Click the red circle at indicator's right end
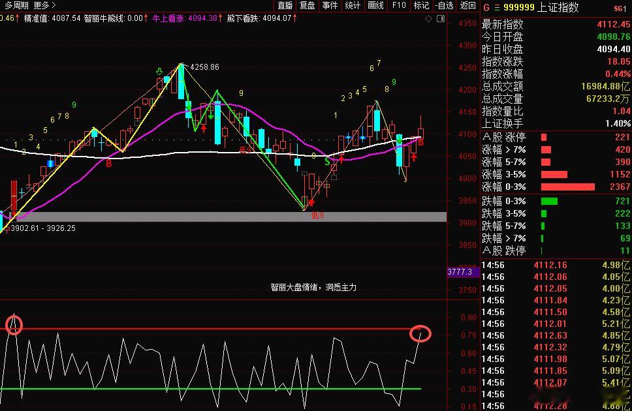 (x=420, y=334)
